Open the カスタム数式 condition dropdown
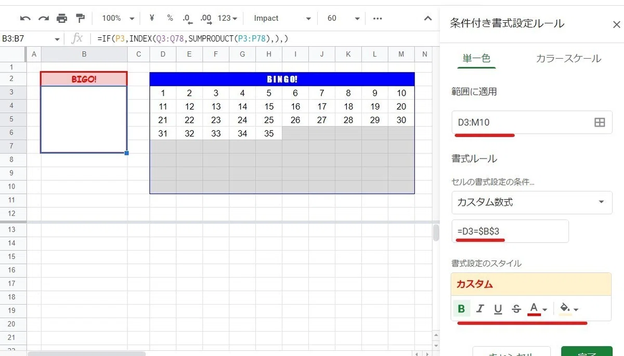Viewport: 624px width, 356px height. 531,202
